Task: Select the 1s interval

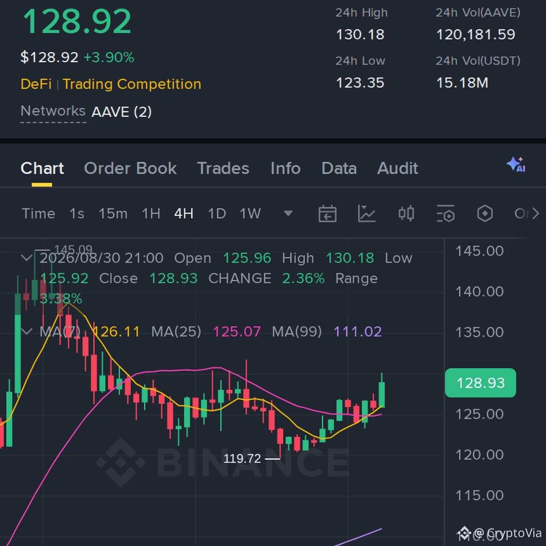Action: tap(77, 213)
